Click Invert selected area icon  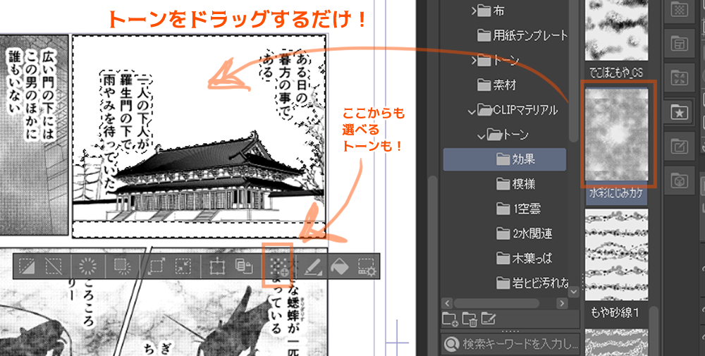point(88,266)
